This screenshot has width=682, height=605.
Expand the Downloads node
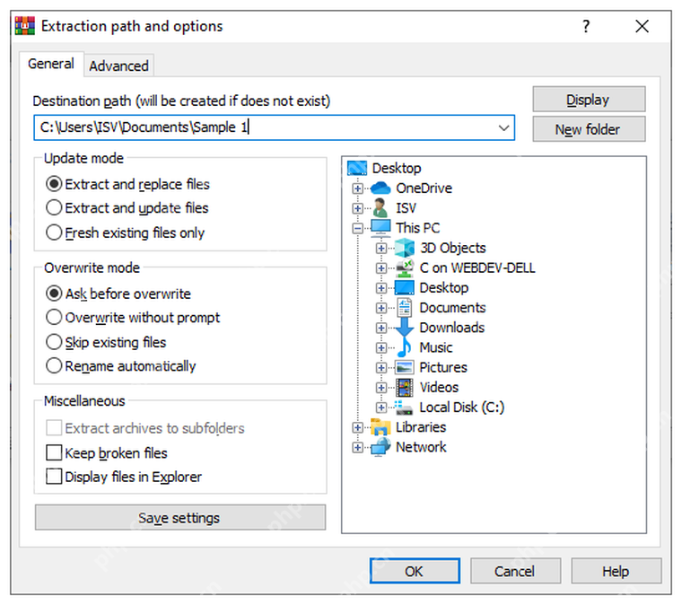point(381,328)
